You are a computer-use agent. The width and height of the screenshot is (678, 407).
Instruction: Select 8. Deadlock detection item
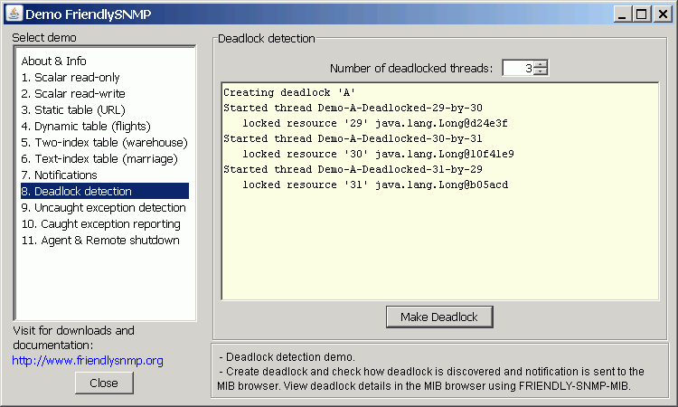click(x=105, y=191)
